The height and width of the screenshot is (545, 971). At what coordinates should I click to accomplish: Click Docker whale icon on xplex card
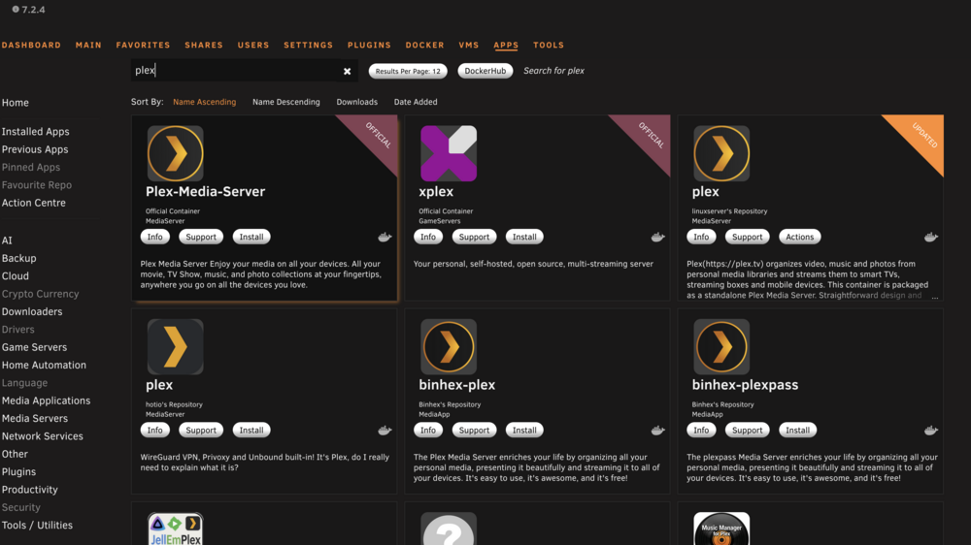(x=657, y=237)
